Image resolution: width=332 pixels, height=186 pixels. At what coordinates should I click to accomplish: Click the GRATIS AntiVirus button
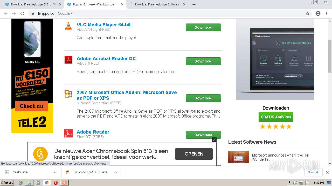coord(276,117)
